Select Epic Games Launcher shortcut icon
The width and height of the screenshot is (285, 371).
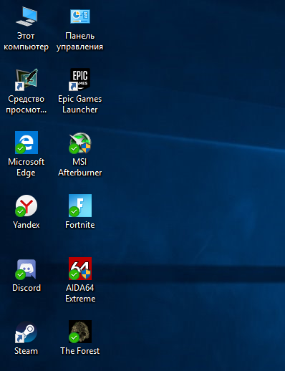pos(80,79)
